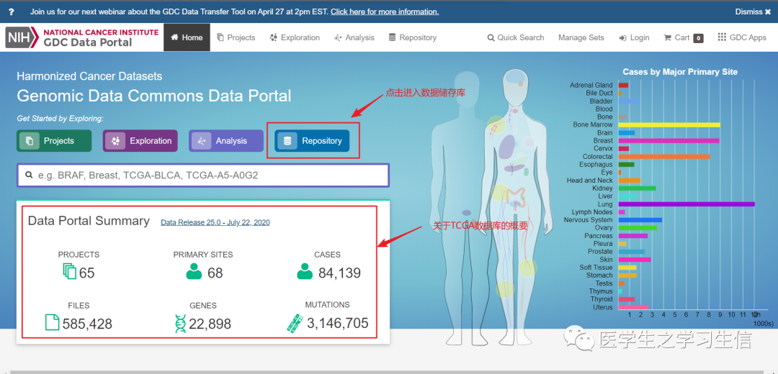Click the Files document icon
The image size is (778, 374).
click(x=52, y=322)
